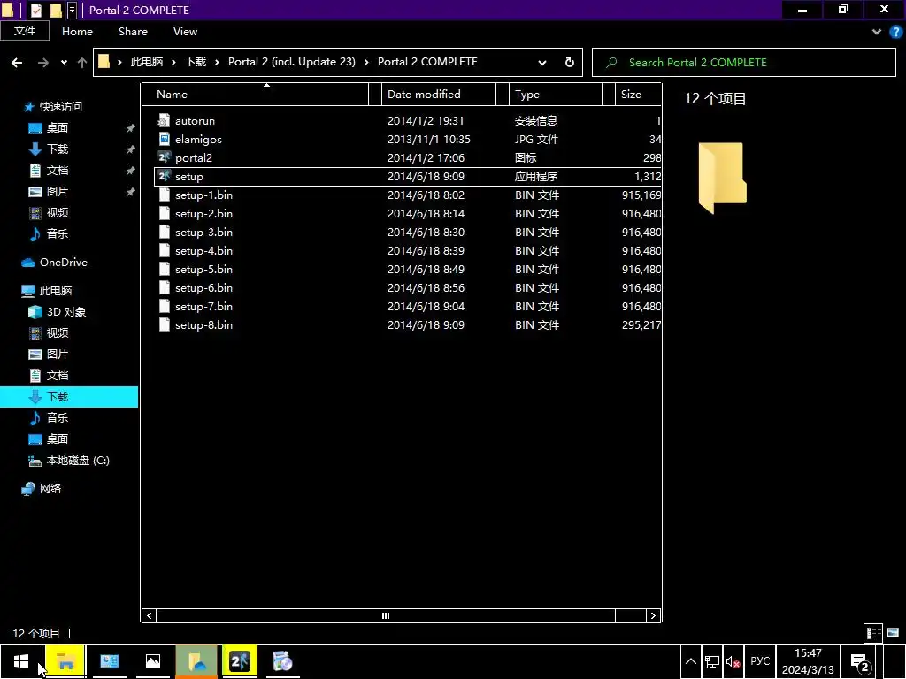Switch to the Home ribbon tab
Screen dimensions: 906x679
(x=78, y=32)
